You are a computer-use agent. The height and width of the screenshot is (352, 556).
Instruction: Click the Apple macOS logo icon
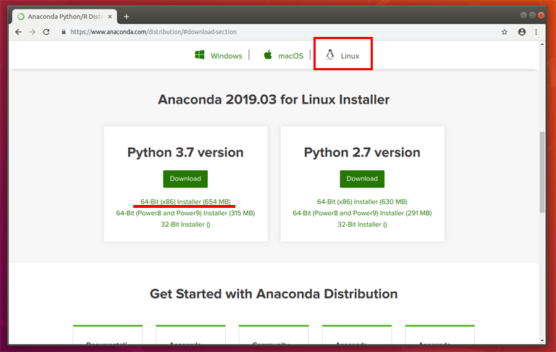(268, 55)
